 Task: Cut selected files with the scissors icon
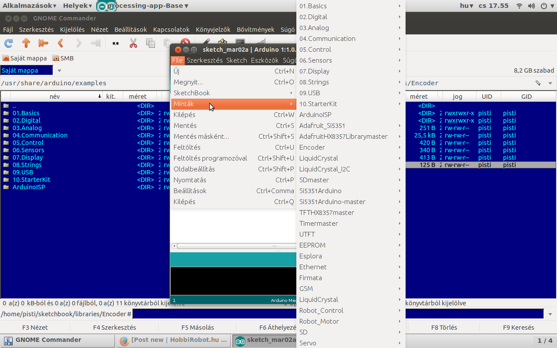pyautogui.click(x=133, y=43)
